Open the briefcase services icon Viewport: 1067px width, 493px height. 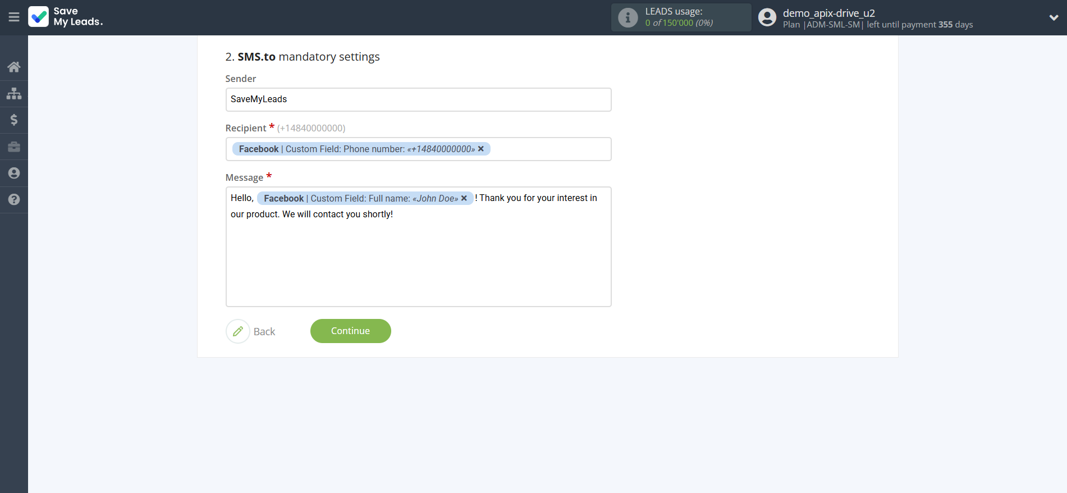point(14,147)
